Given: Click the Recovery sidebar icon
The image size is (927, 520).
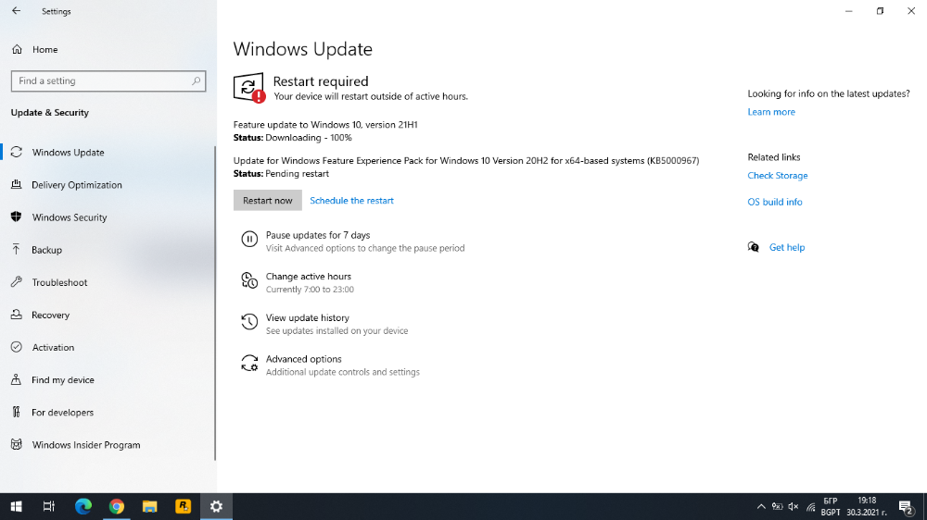Looking at the screenshot, I should pyautogui.click(x=17, y=315).
